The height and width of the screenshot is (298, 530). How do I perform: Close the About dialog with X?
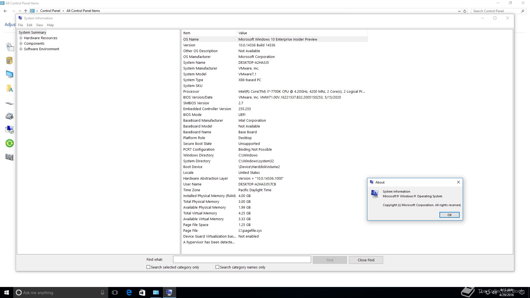[x=459, y=182]
